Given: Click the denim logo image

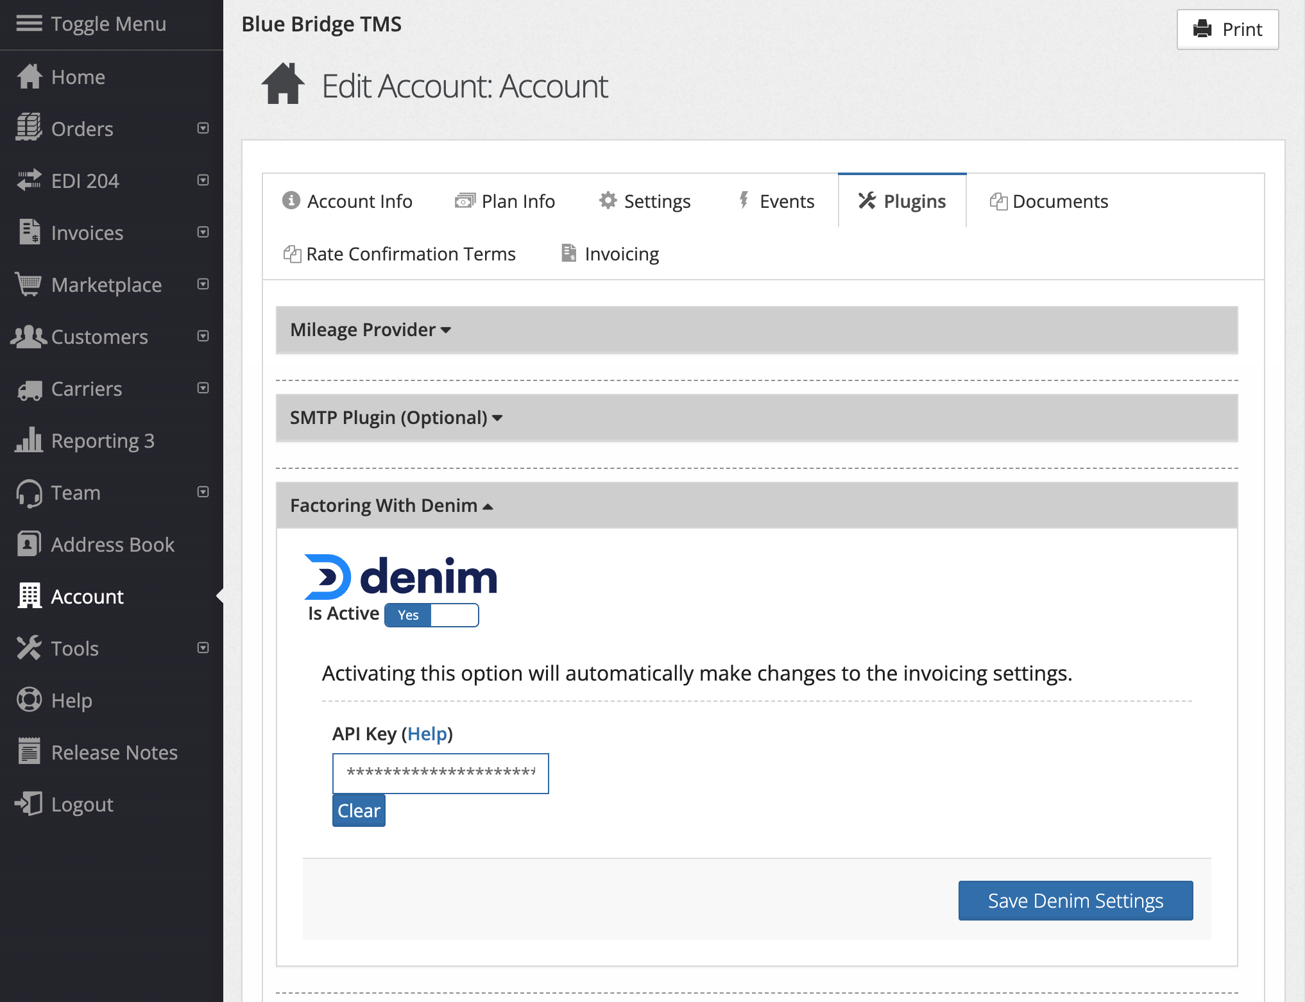Looking at the screenshot, I should click(401, 576).
